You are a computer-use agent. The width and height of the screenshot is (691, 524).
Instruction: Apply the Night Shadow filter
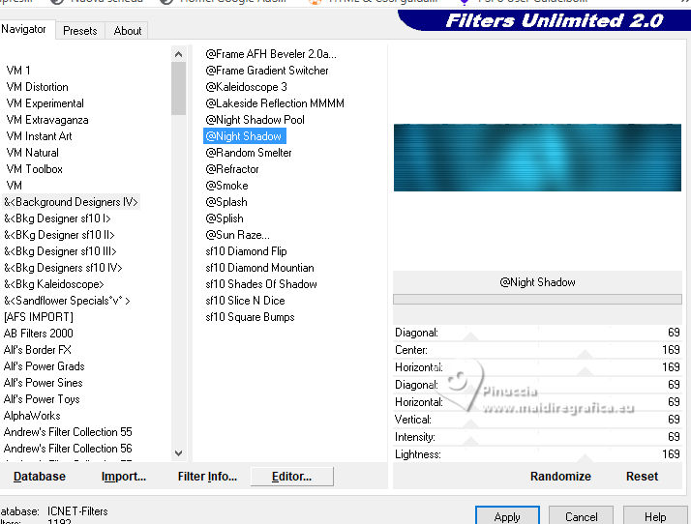[507, 515]
